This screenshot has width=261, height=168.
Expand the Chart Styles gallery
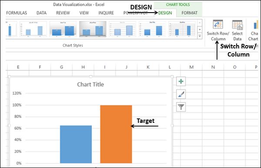200,36
